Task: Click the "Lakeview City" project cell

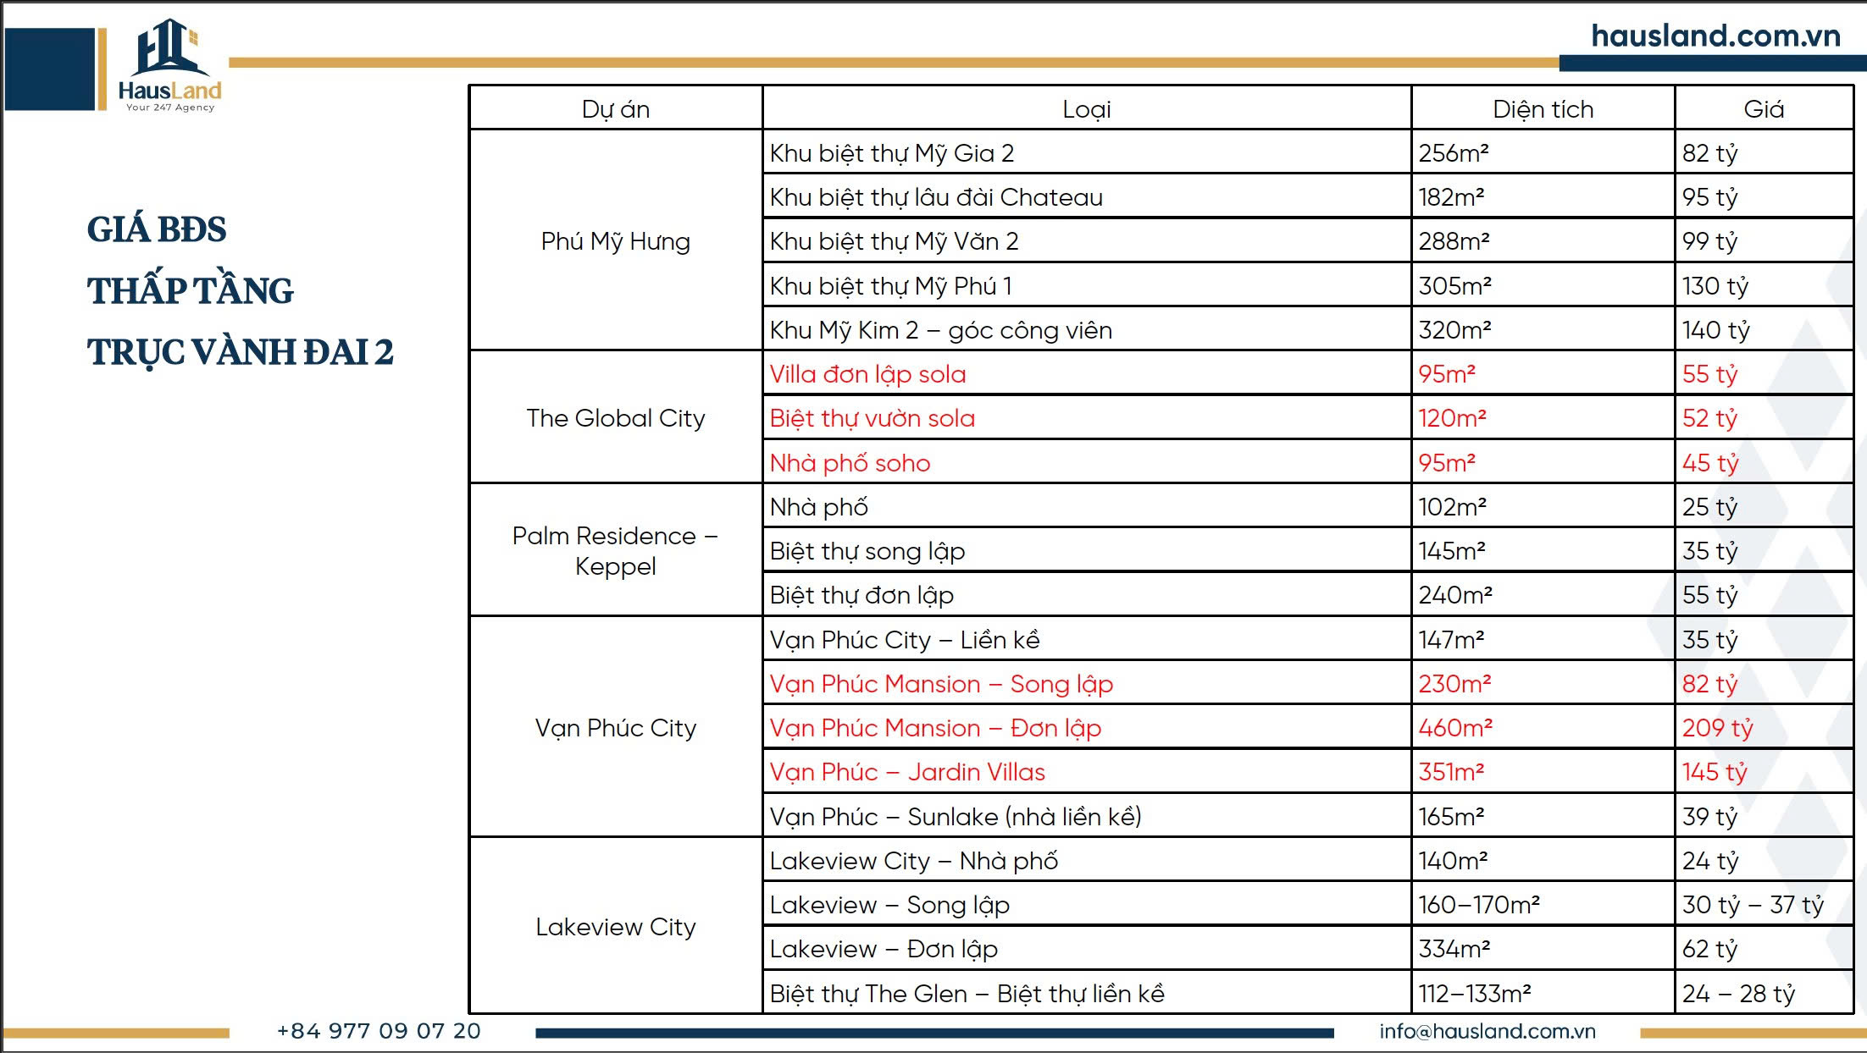Action: pos(616,926)
